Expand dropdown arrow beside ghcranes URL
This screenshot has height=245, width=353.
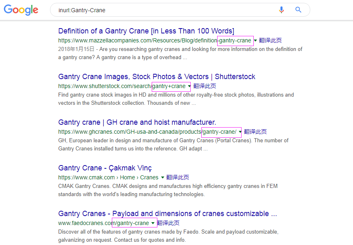click(x=240, y=132)
